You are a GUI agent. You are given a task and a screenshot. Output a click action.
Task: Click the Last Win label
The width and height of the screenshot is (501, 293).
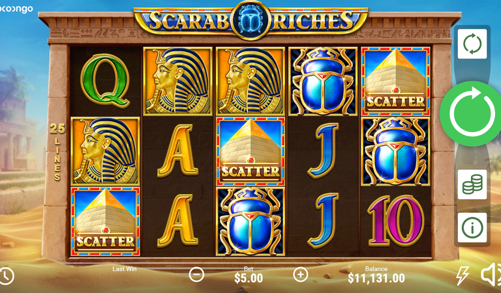tap(125, 269)
